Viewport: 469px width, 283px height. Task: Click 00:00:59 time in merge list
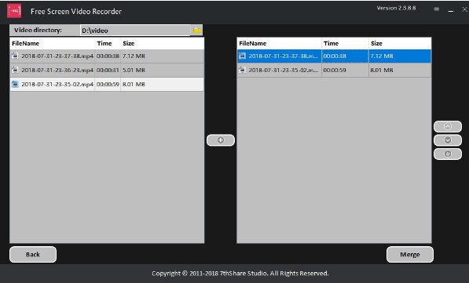tap(335, 70)
